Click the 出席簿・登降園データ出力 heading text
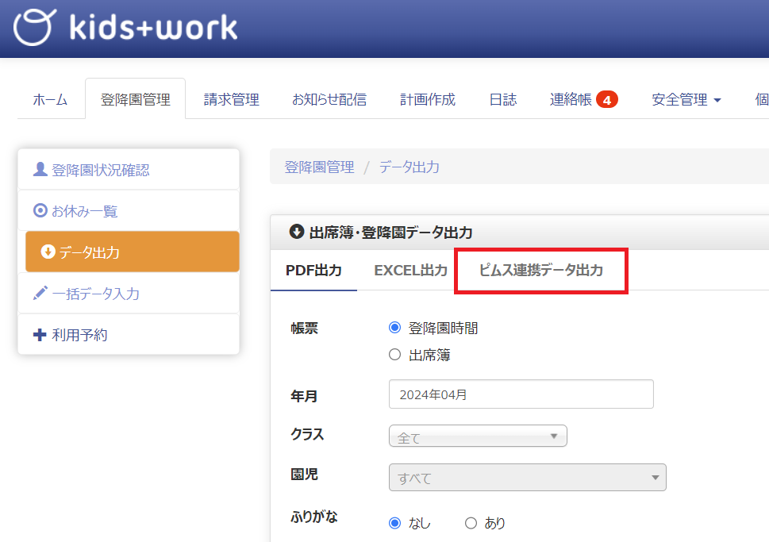 tap(391, 232)
